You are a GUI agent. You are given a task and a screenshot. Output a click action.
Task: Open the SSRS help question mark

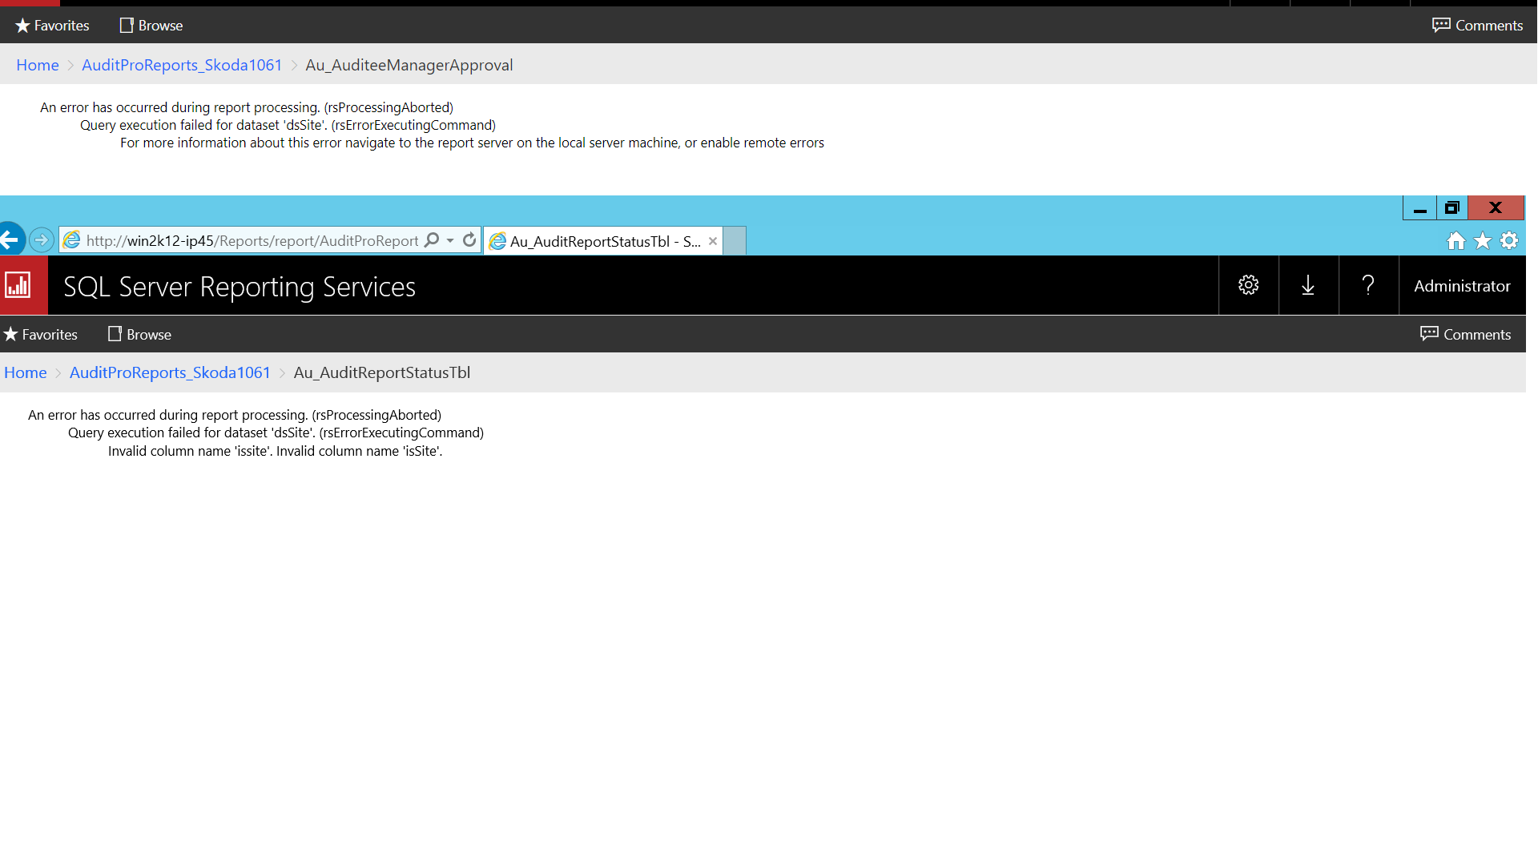pos(1368,285)
